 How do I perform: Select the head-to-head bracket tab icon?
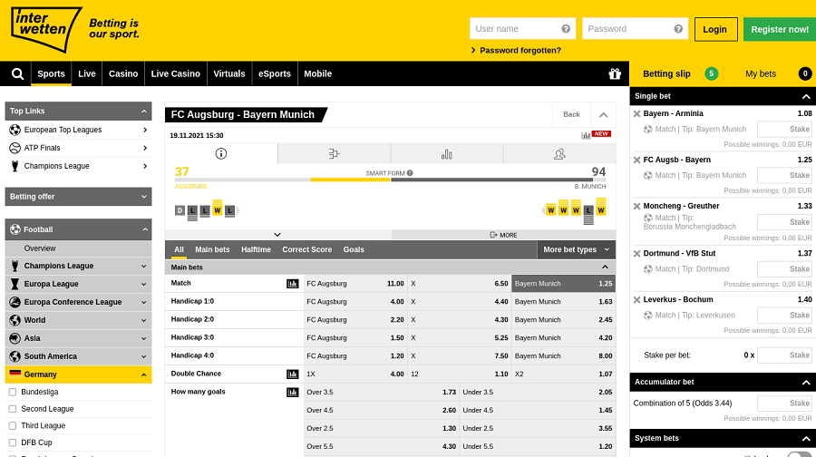[334, 153]
